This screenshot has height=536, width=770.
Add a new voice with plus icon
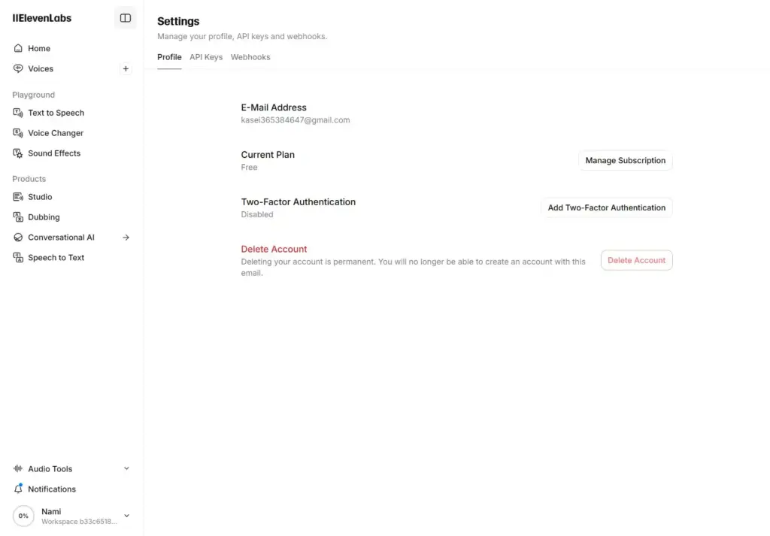click(126, 68)
